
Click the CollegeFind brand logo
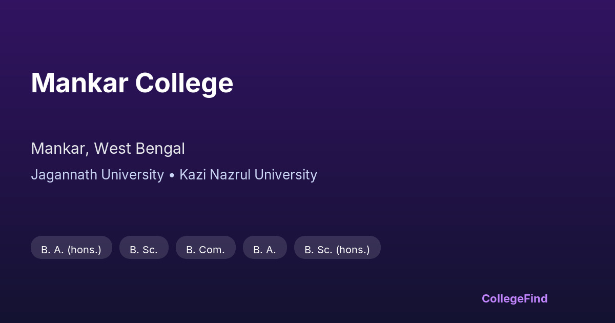pyautogui.click(x=514, y=298)
